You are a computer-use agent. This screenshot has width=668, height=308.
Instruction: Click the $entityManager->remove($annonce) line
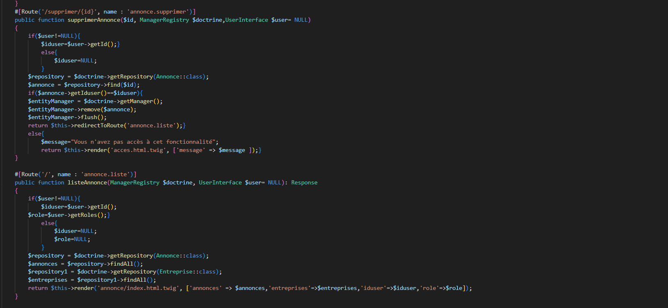tap(82, 109)
